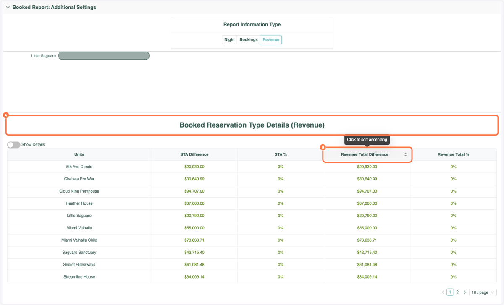Image resolution: width=504 pixels, height=305 pixels.
Task: Click the Revenue Total % column header
Action: point(454,154)
